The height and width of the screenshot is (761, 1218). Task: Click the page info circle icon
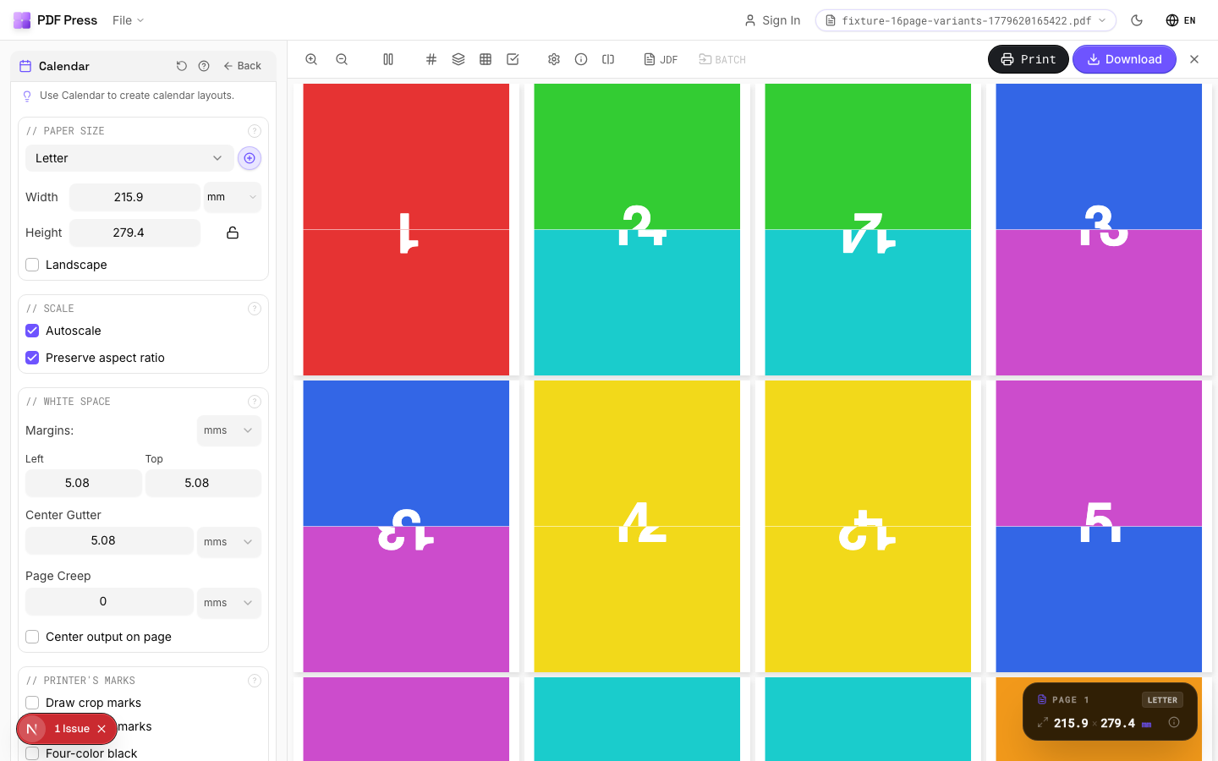point(1174,722)
